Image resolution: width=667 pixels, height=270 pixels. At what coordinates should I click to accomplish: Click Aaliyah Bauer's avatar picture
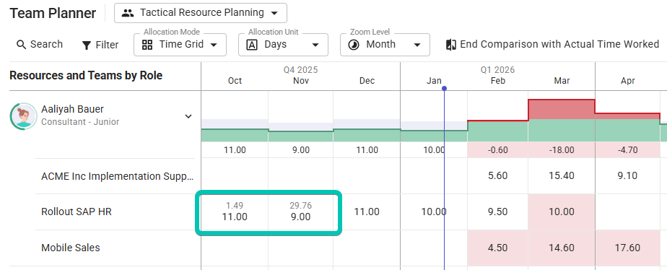coord(23,116)
